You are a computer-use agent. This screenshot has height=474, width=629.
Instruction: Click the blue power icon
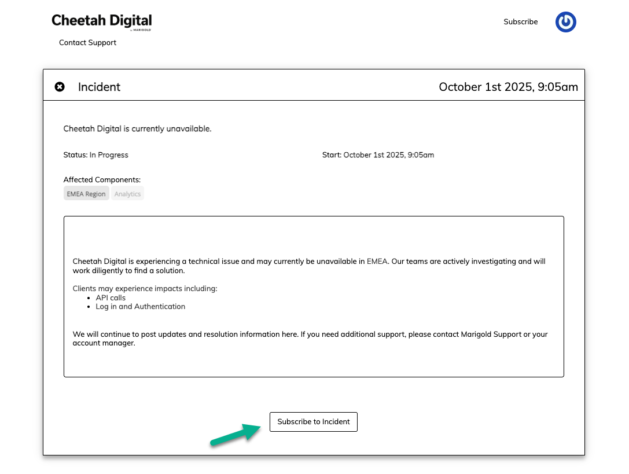point(565,22)
